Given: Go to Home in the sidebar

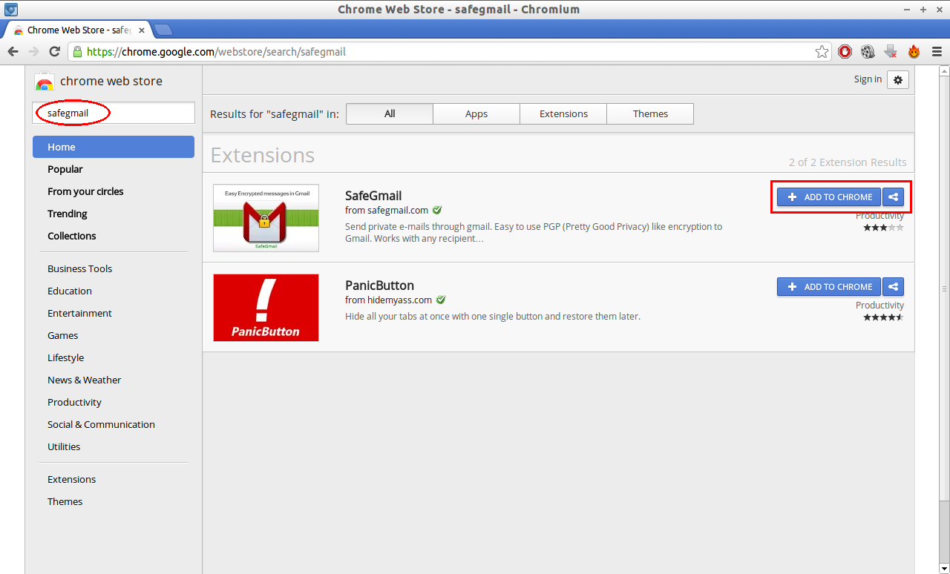Looking at the screenshot, I should click(x=114, y=147).
